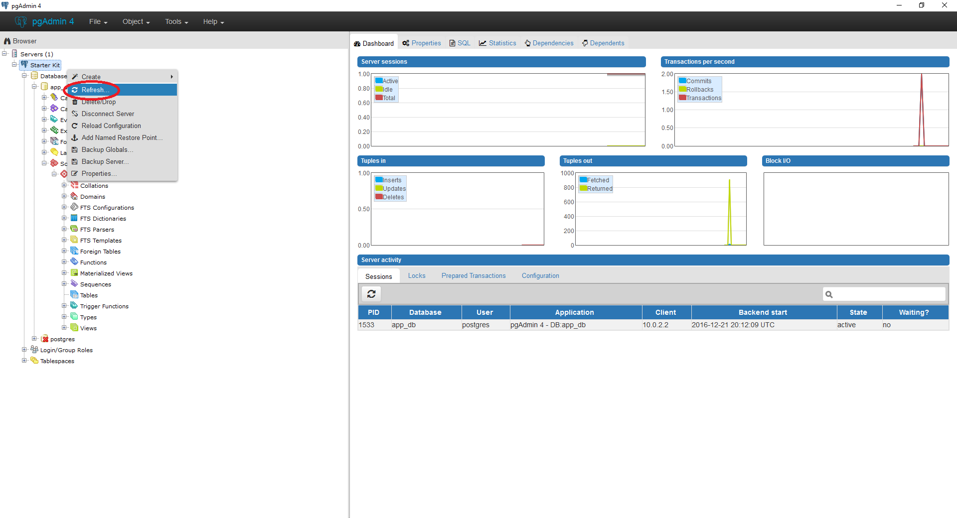
Task: Click the disconnected postgres database icon
Action: (44, 339)
